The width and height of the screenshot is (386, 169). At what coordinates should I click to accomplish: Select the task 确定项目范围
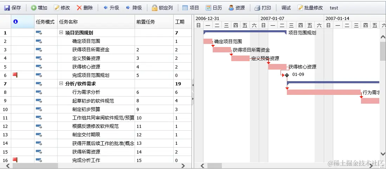point(86,41)
